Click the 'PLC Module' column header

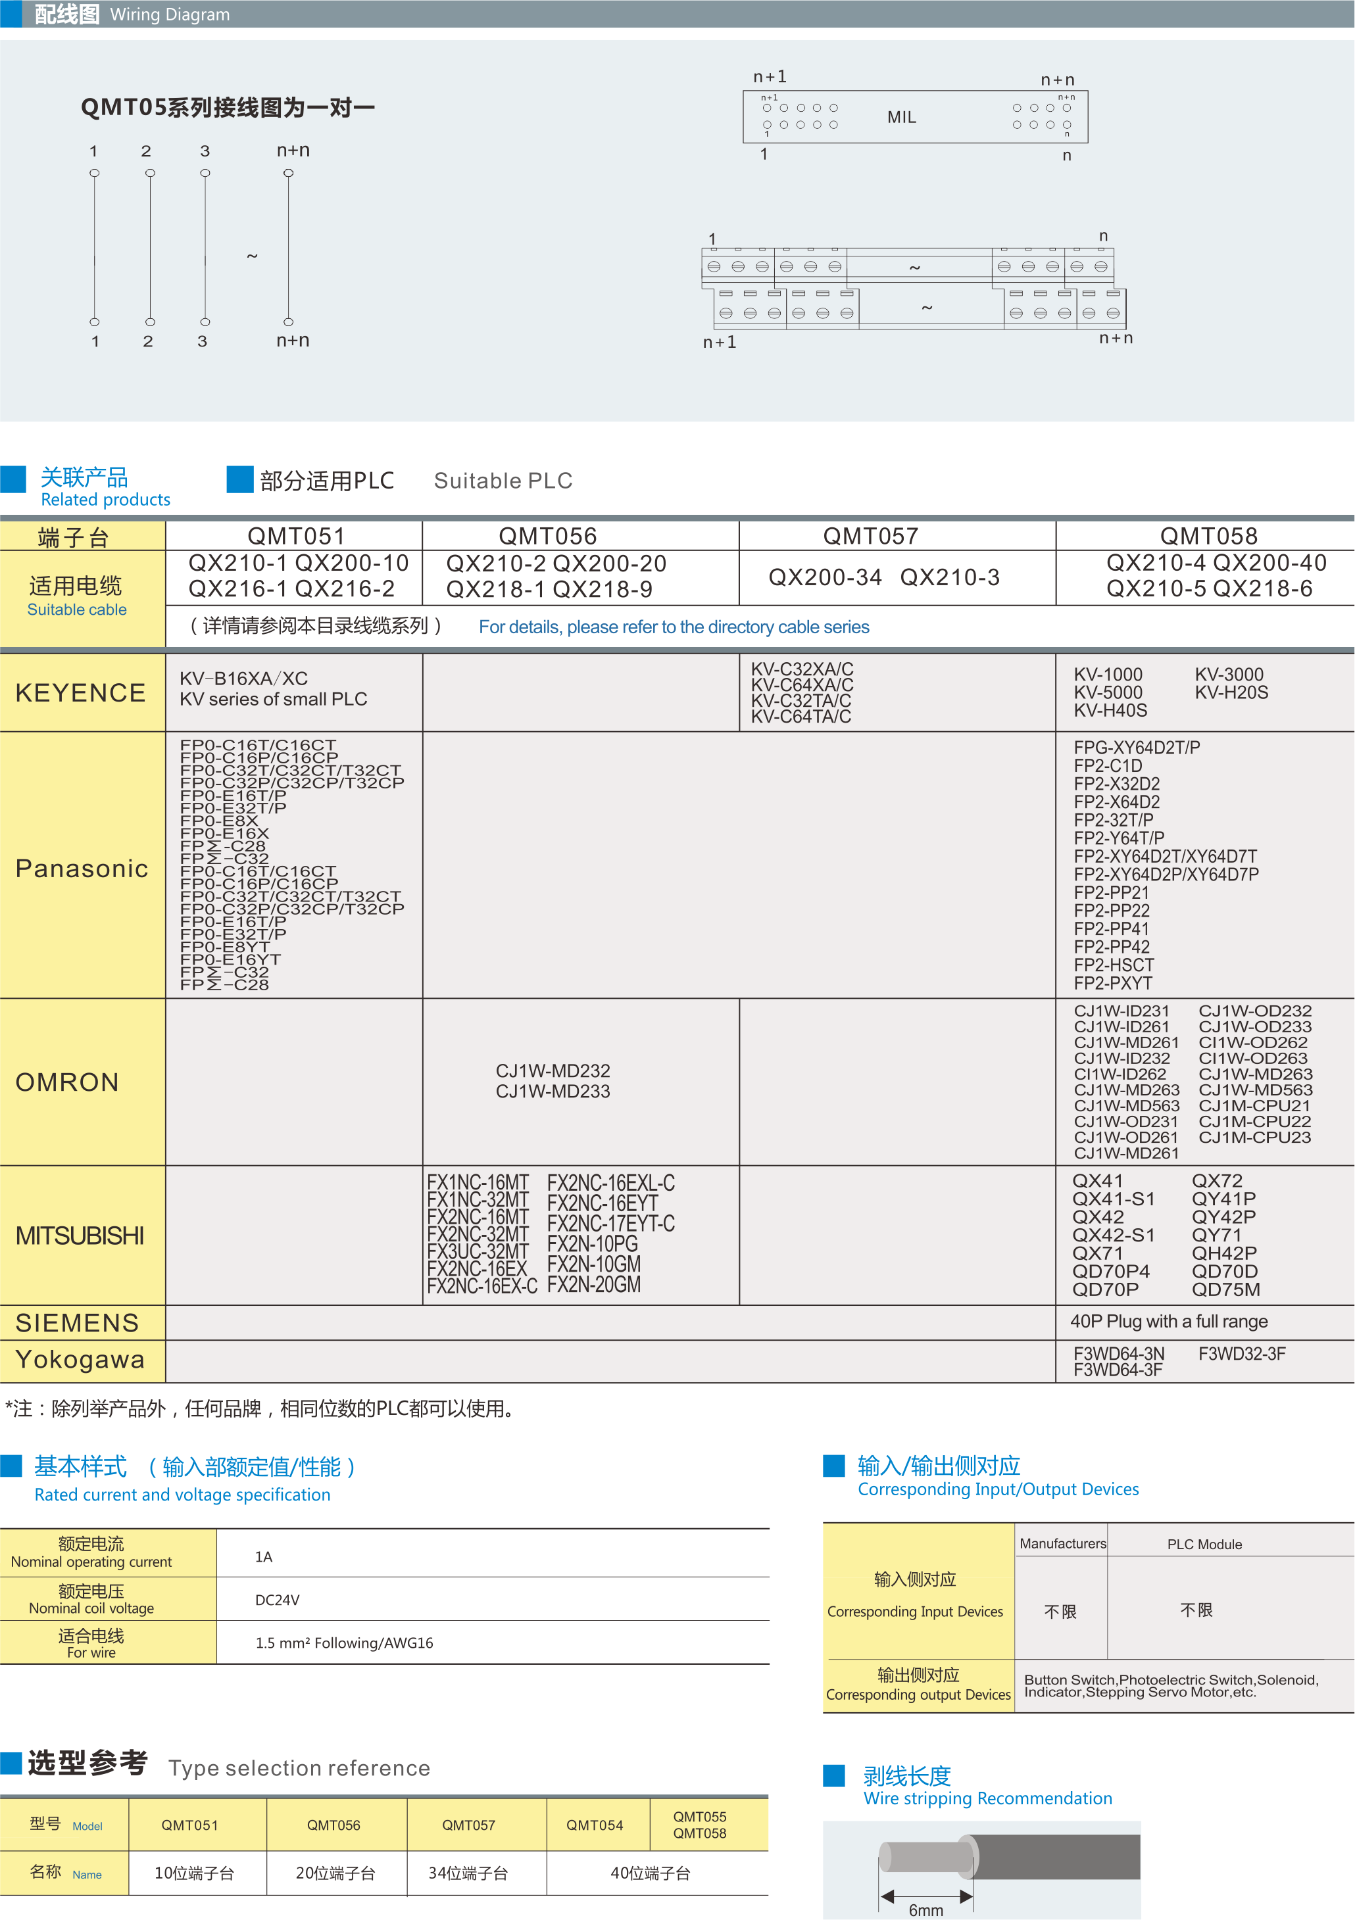[x=1204, y=1545]
